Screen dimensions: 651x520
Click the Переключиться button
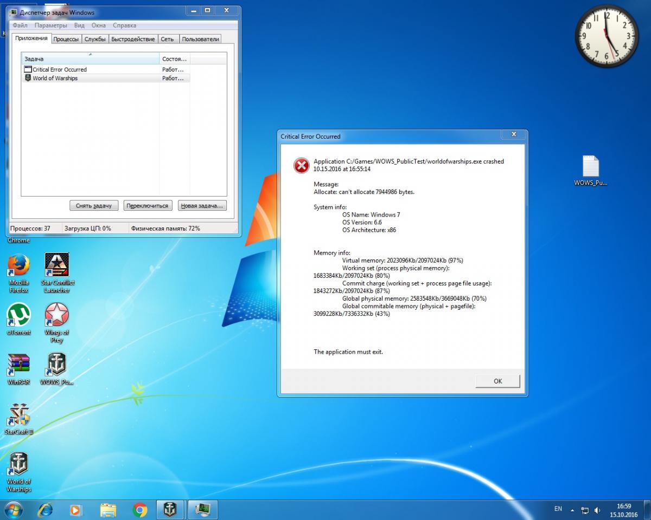click(148, 206)
